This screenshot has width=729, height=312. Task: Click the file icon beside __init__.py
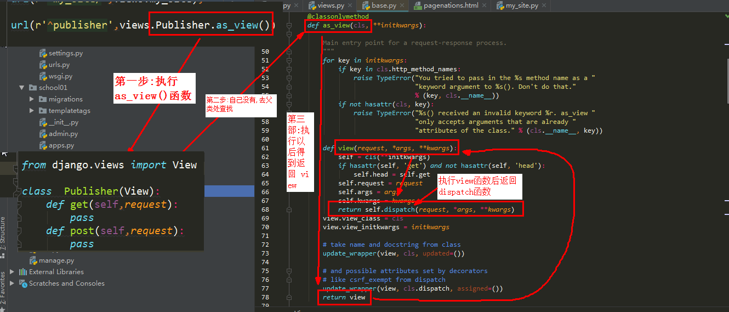coord(43,122)
